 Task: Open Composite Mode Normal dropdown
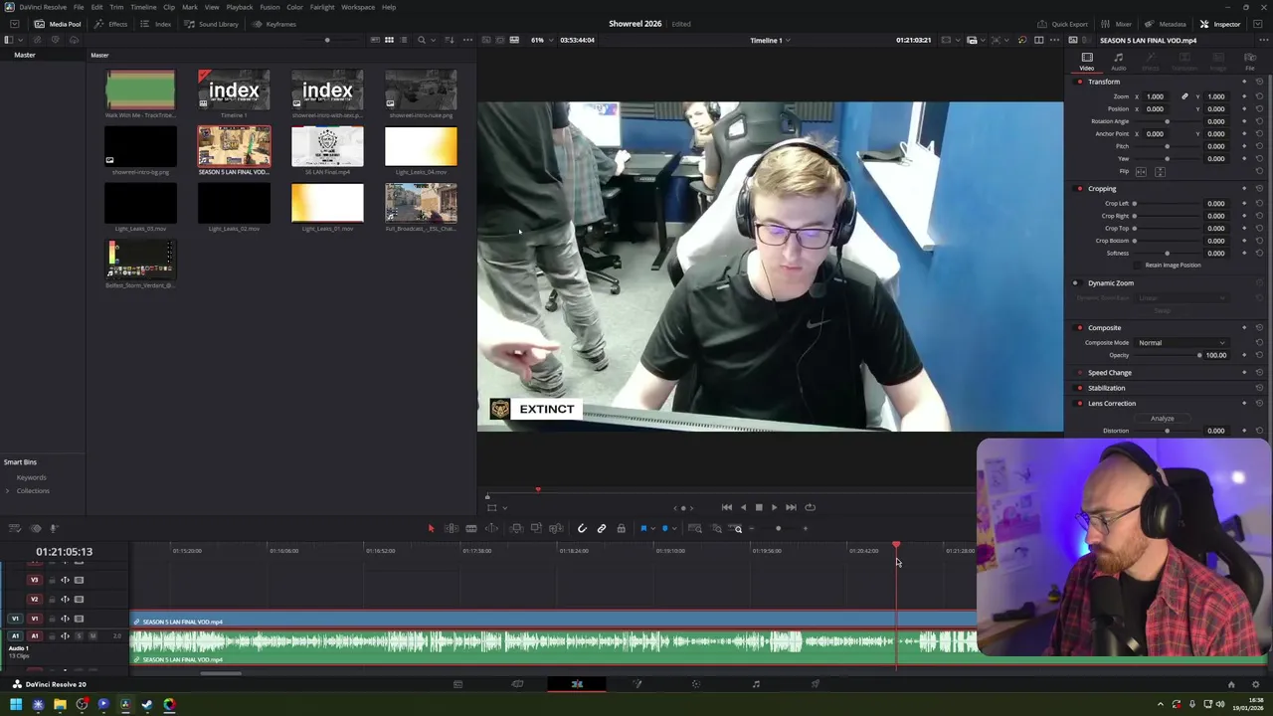tap(1182, 342)
